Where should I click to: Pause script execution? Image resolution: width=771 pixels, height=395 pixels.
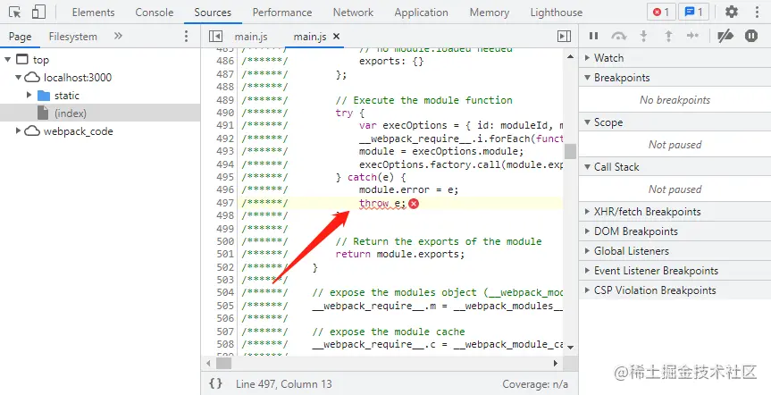tap(593, 36)
